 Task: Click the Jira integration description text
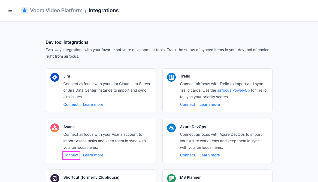[x=107, y=90]
